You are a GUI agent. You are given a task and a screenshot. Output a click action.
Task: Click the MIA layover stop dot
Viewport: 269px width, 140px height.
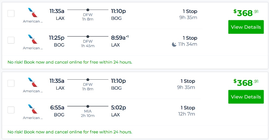88,106
